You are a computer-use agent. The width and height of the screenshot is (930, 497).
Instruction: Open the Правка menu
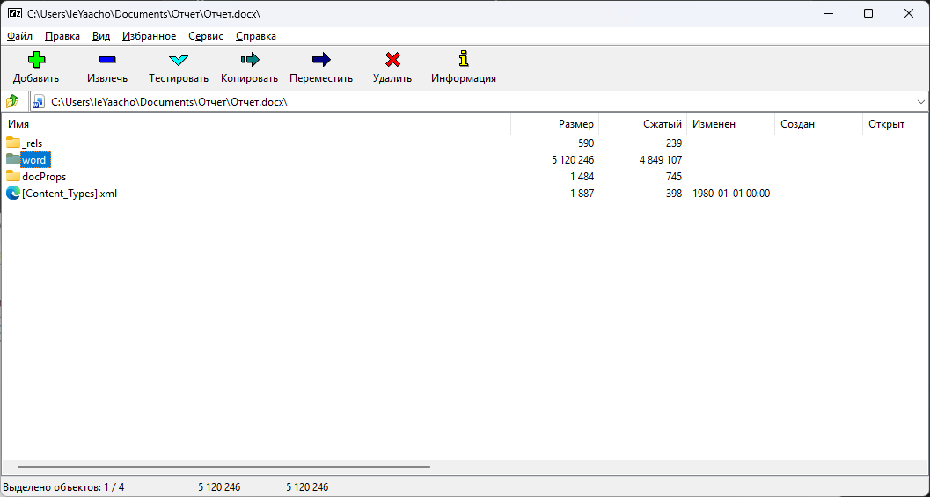tap(62, 36)
